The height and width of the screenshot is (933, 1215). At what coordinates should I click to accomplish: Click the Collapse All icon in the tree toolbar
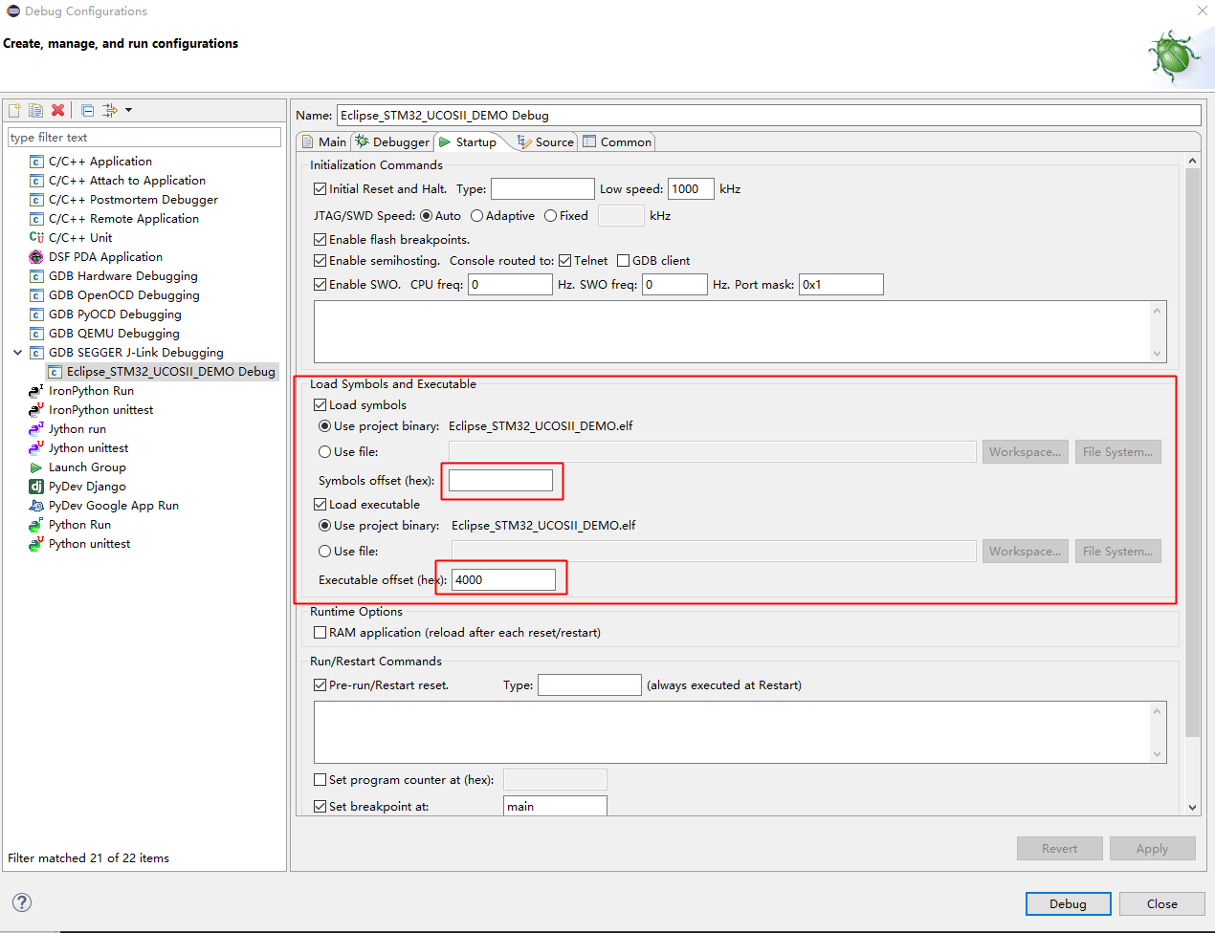click(x=87, y=110)
